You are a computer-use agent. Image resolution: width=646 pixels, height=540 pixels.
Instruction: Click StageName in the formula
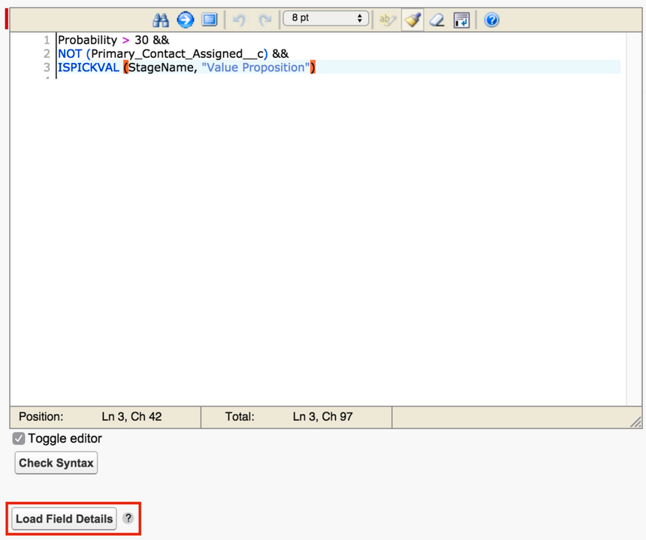161,67
